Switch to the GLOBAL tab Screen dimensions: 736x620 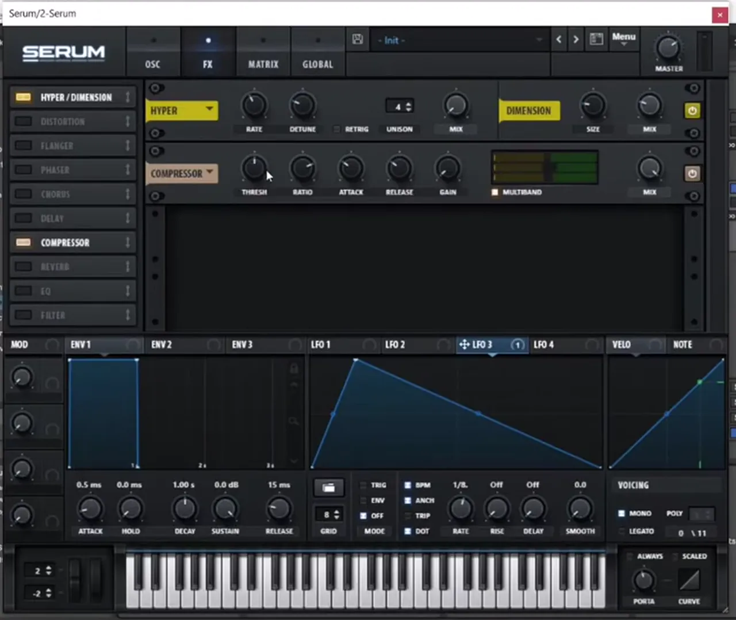coord(318,53)
